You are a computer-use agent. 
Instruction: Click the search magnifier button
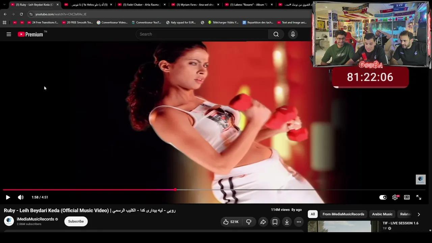pyautogui.click(x=276, y=34)
